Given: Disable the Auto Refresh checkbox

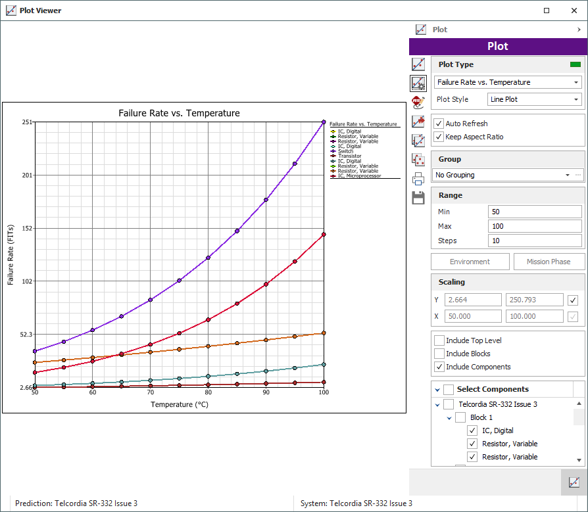Looking at the screenshot, I should coord(439,124).
